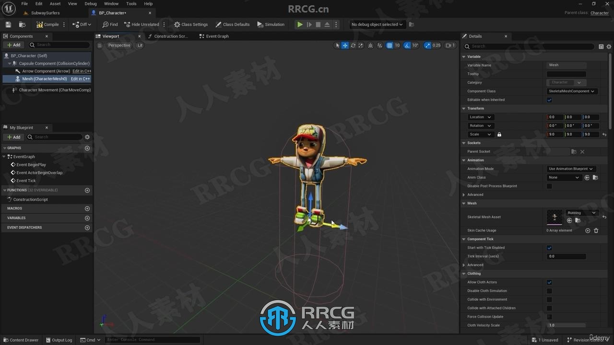Add a new variable with plus icon
This screenshot has width=614, height=345.
[87, 218]
